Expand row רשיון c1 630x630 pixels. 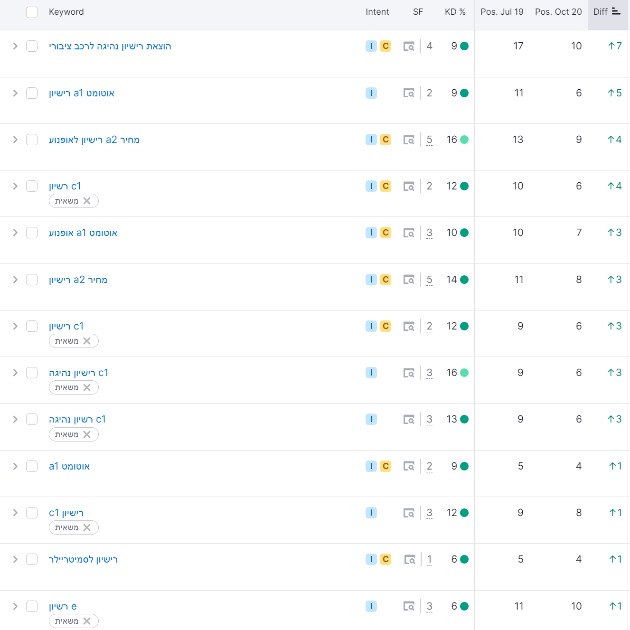coord(15,186)
